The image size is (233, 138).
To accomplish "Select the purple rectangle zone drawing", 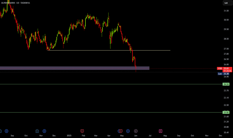I will pos(74,68).
